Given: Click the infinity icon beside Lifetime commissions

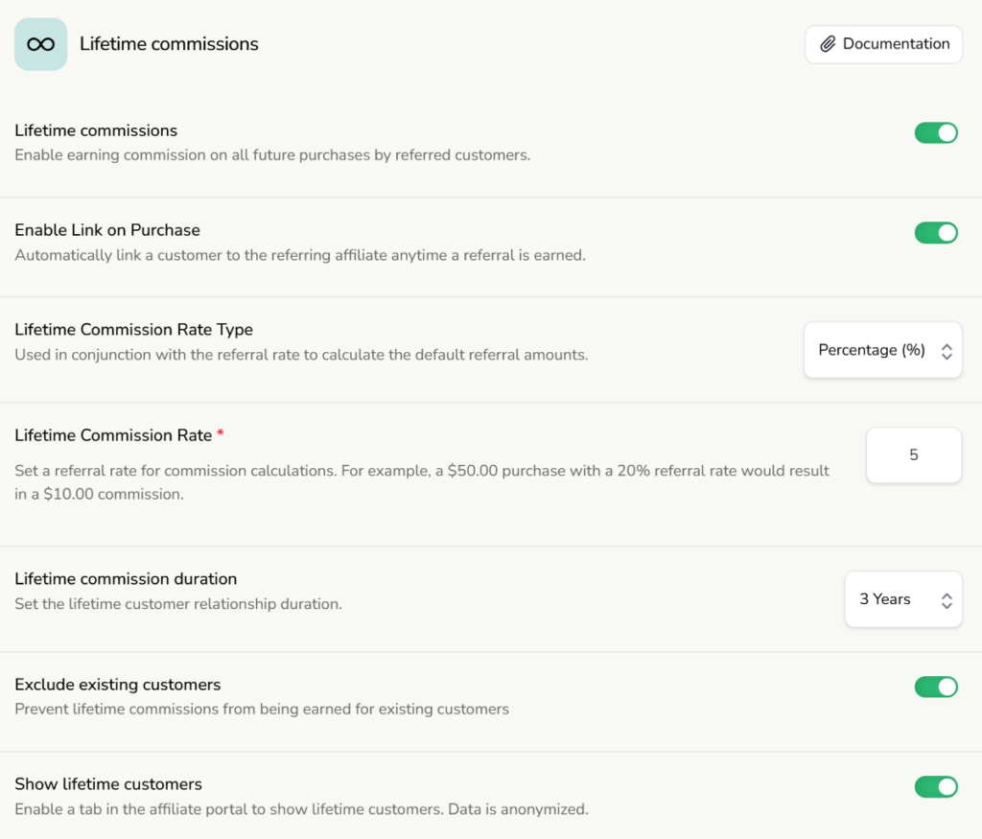Looking at the screenshot, I should [x=40, y=43].
